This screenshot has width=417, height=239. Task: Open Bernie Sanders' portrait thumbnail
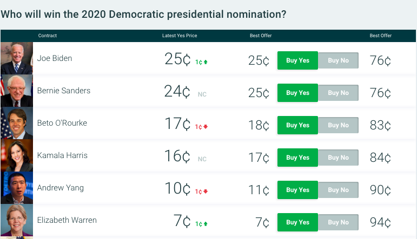[17, 91]
